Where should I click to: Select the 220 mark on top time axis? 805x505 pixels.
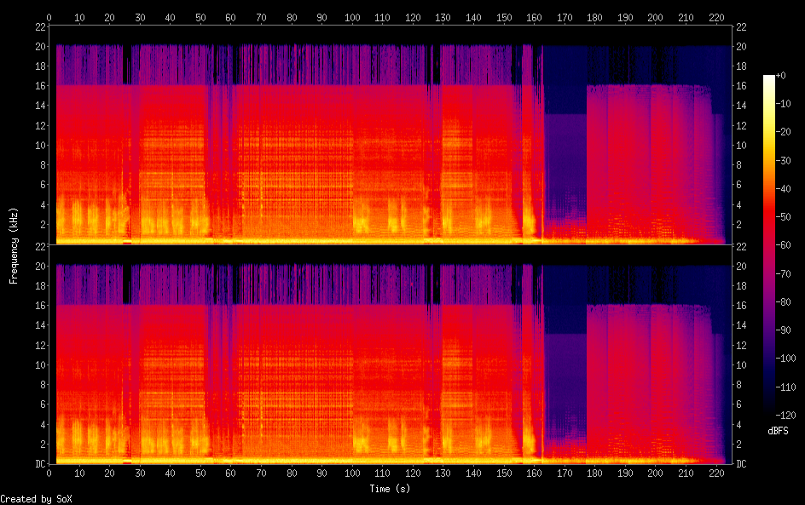point(715,16)
